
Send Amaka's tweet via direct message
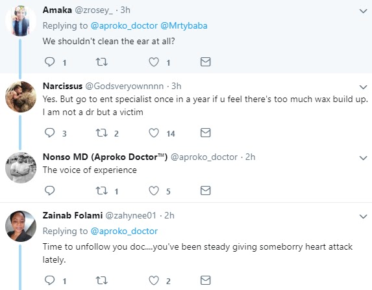coord(205,62)
